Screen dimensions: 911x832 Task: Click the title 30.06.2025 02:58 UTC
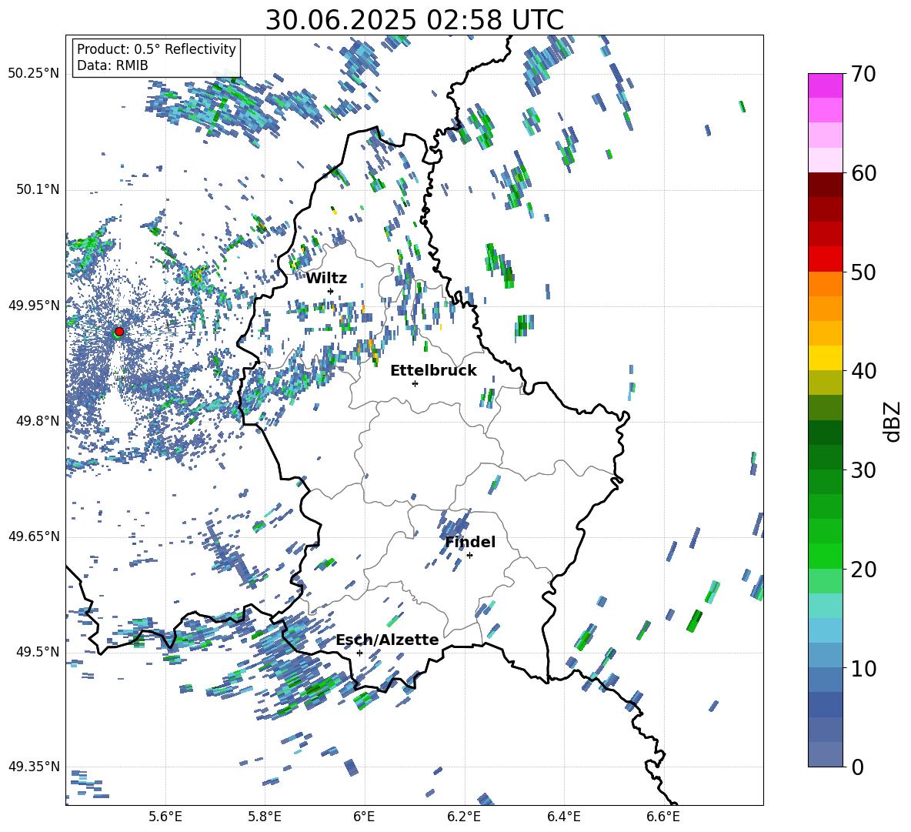(414, 20)
